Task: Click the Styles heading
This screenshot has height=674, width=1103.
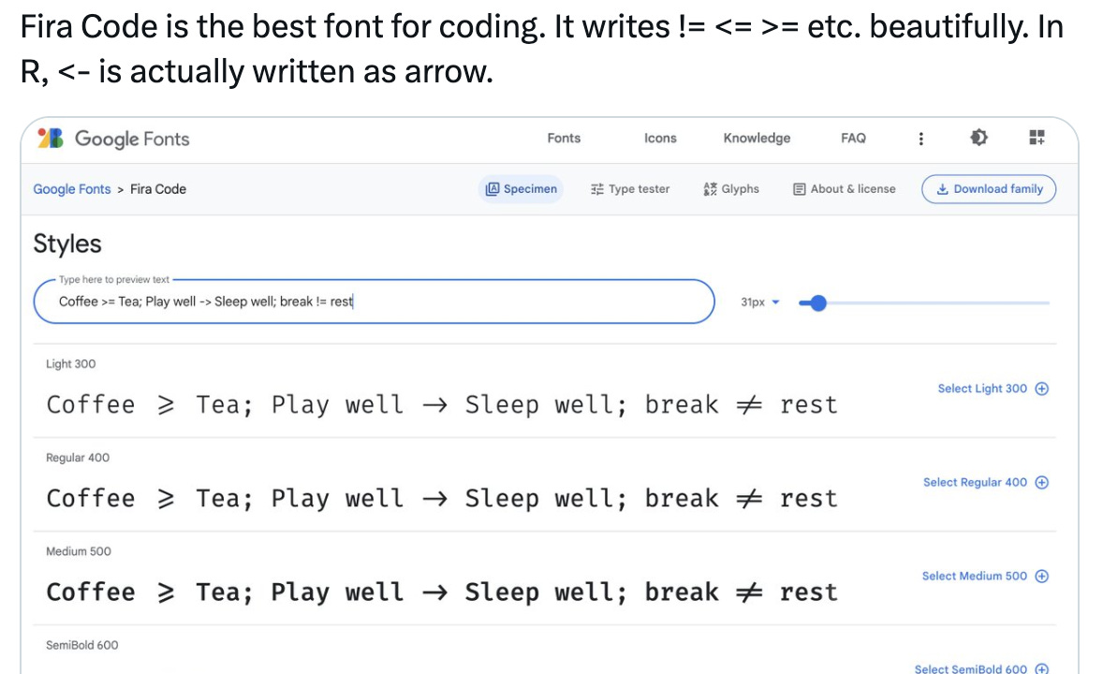Action: click(67, 243)
